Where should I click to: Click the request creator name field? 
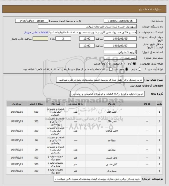[93, 32]
